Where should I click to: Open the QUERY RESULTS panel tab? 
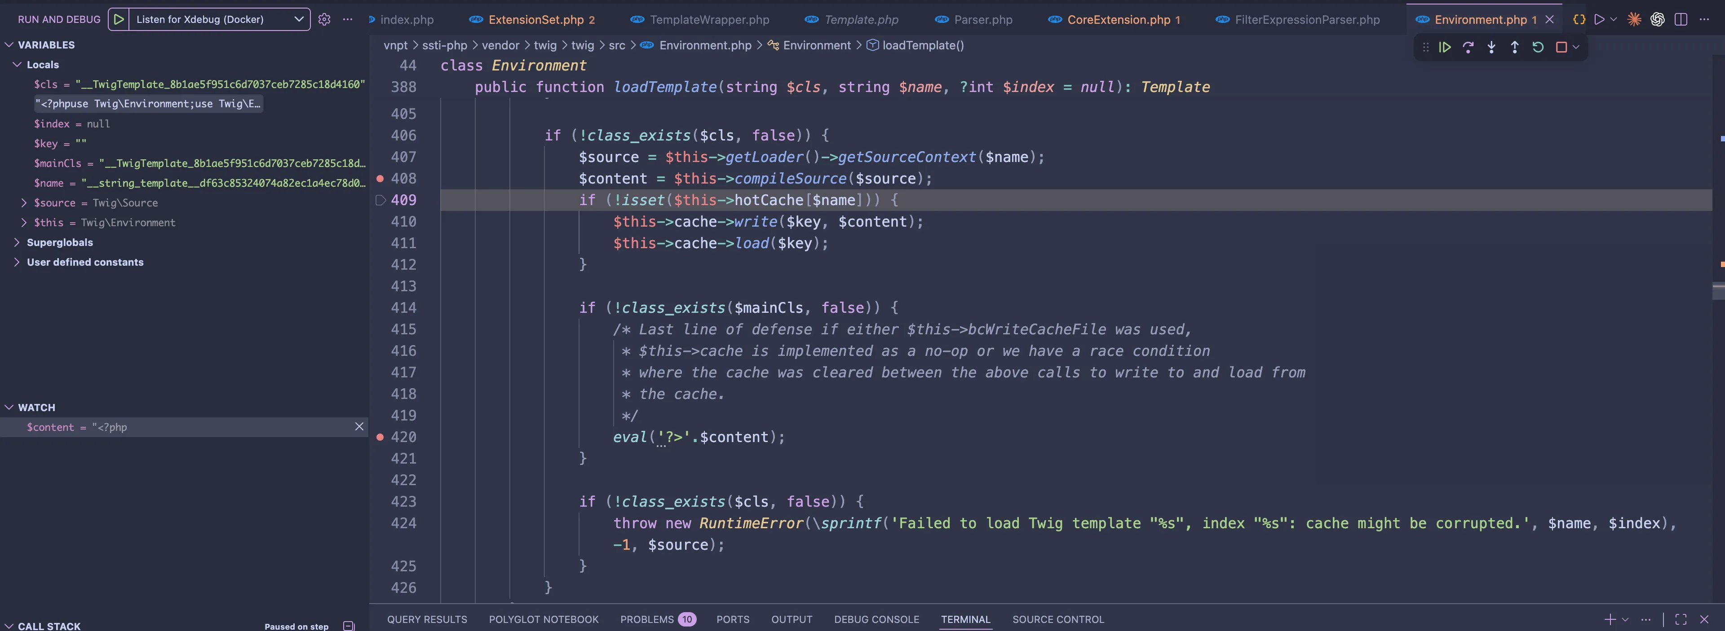(427, 620)
